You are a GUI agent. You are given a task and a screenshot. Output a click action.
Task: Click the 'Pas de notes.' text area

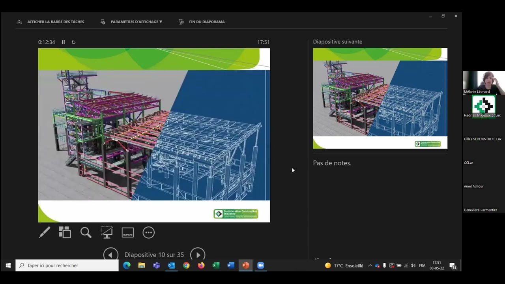click(332, 163)
